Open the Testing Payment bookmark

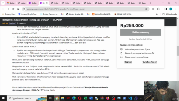pyautogui.click(x=49, y=14)
